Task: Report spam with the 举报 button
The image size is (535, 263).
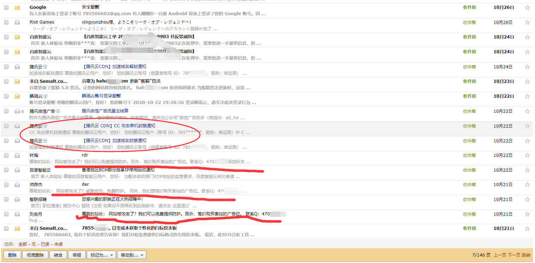Action: (77, 255)
